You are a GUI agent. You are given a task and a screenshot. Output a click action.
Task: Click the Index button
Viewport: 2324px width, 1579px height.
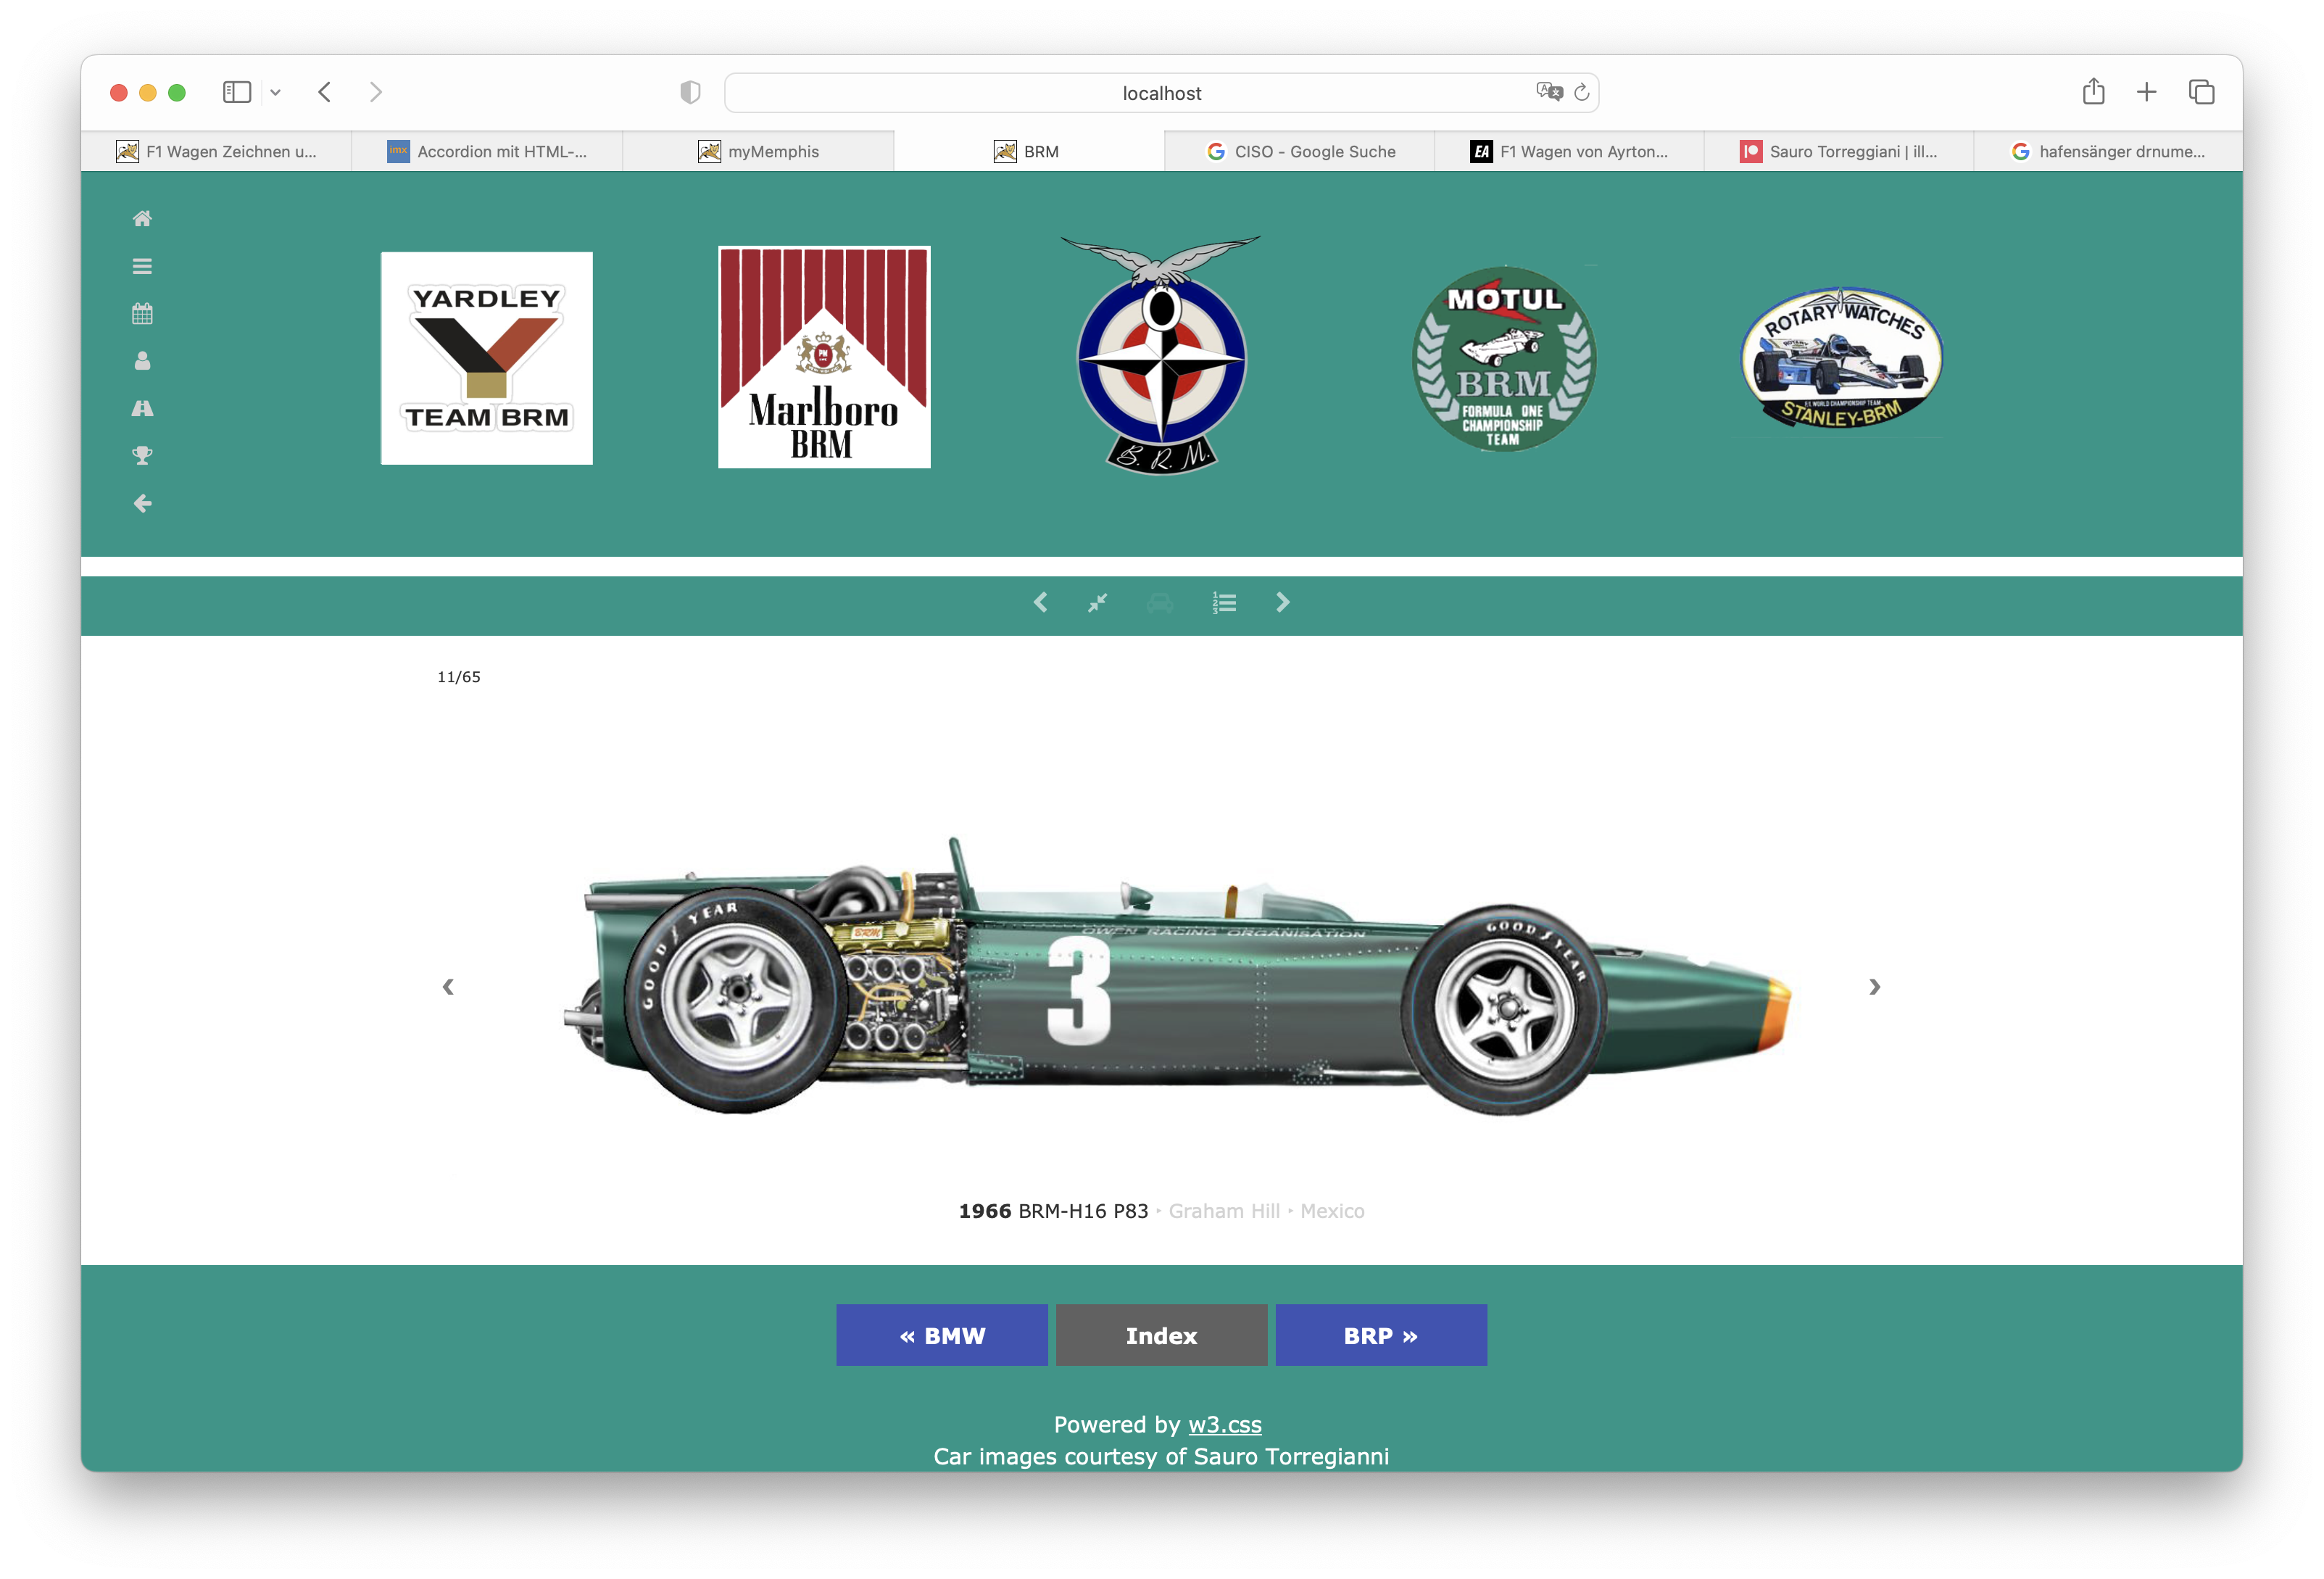click(1161, 1335)
